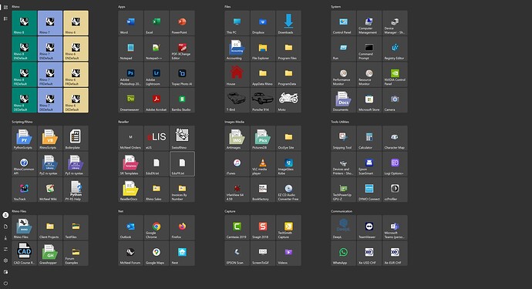Image resolution: width=532 pixels, height=289 pixels.
Task: Open Adobe Photoshop tile
Action: click(x=130, y=75)
